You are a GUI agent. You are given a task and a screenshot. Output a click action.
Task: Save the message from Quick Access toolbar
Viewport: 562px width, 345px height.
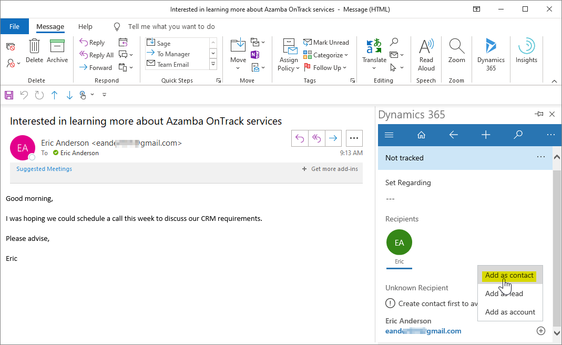coord(9,95)
